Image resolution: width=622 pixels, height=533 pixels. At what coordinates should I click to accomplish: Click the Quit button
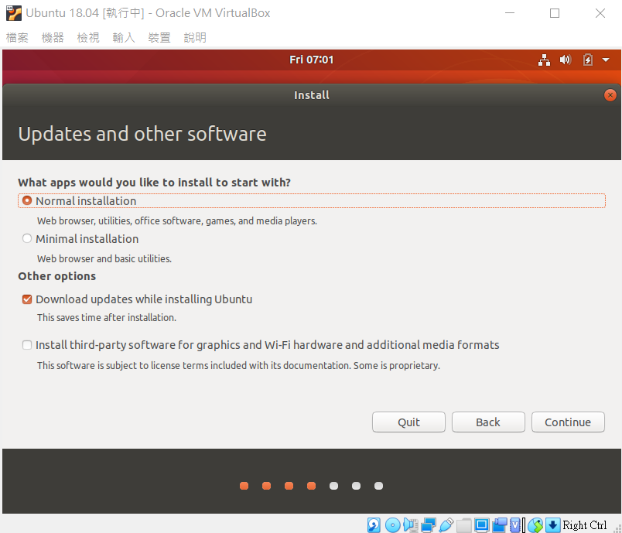[408, 422]
